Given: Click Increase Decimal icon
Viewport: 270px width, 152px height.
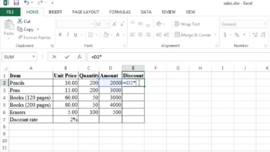Looking at the screenshot, I should pos(255,35).
